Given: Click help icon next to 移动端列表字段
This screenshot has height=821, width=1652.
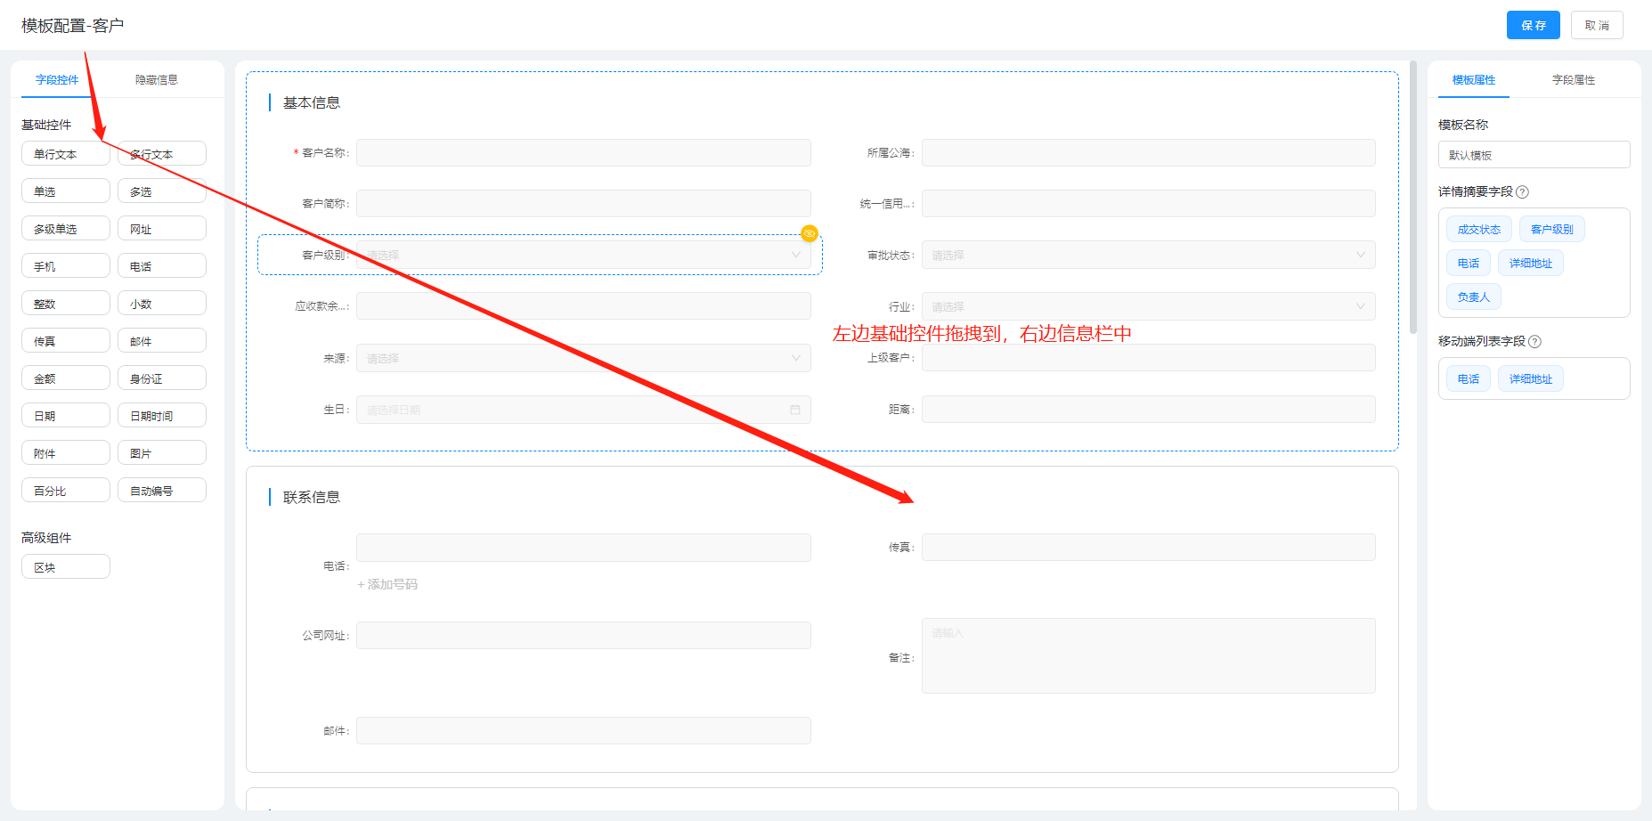Looking at the screenshot, I should [1534, 341].
